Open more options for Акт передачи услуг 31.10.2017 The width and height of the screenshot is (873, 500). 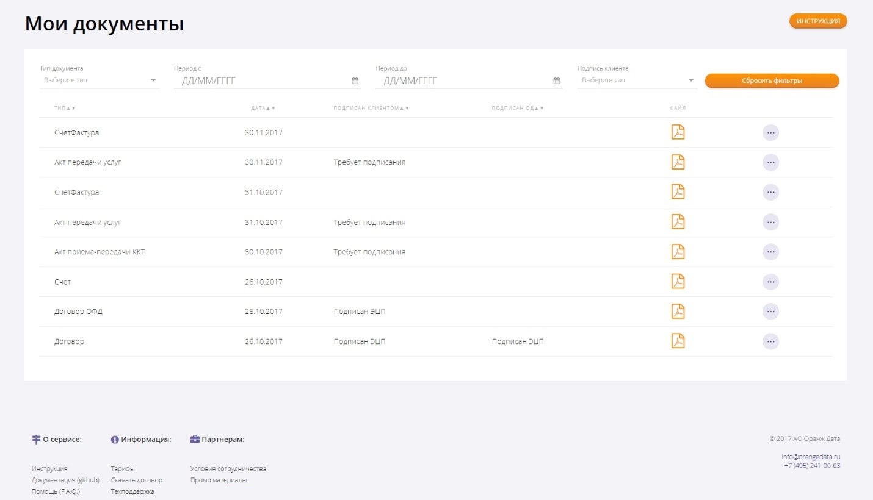pos(770,223)
